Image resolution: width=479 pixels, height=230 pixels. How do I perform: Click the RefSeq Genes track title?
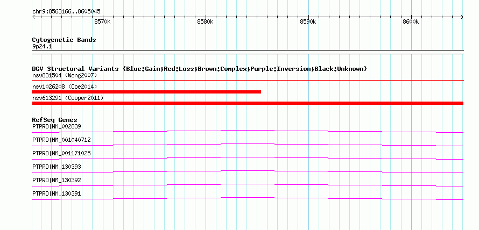coord(55,120)
